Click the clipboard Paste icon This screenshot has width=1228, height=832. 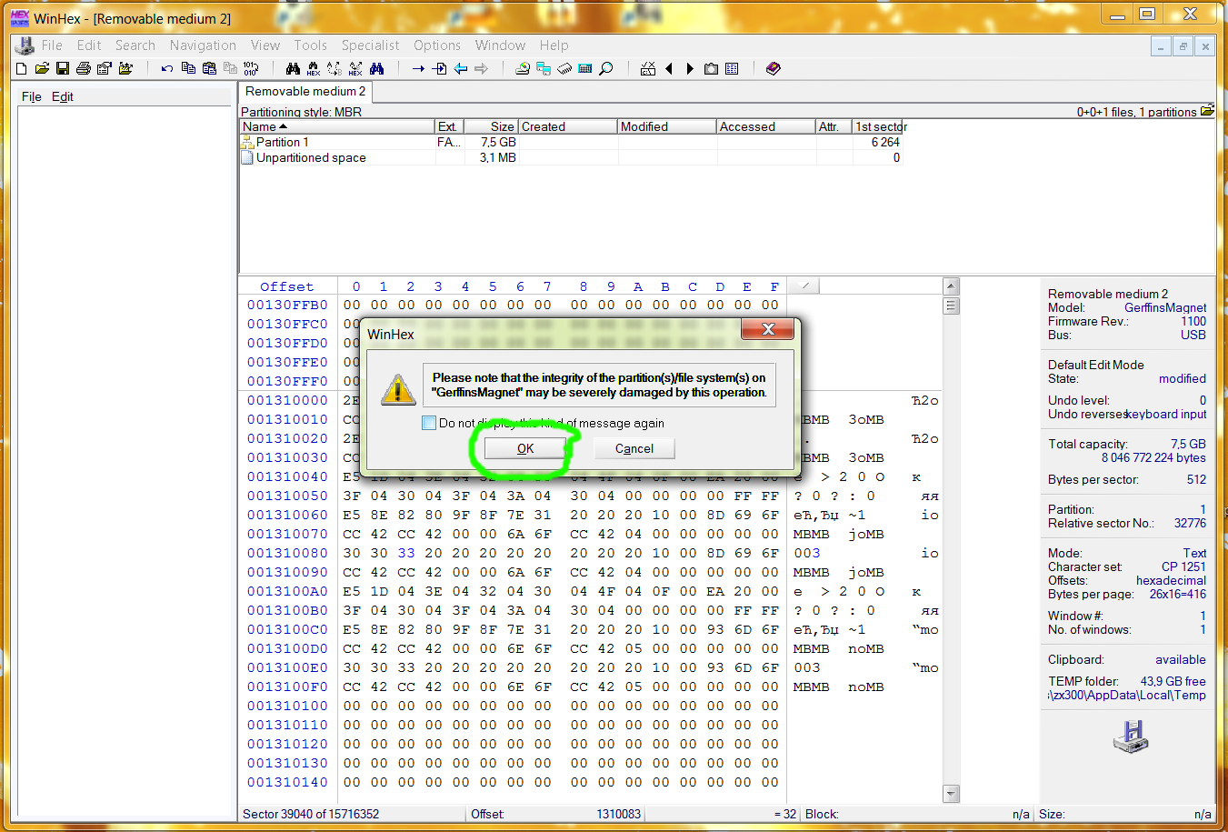(209, 68)
